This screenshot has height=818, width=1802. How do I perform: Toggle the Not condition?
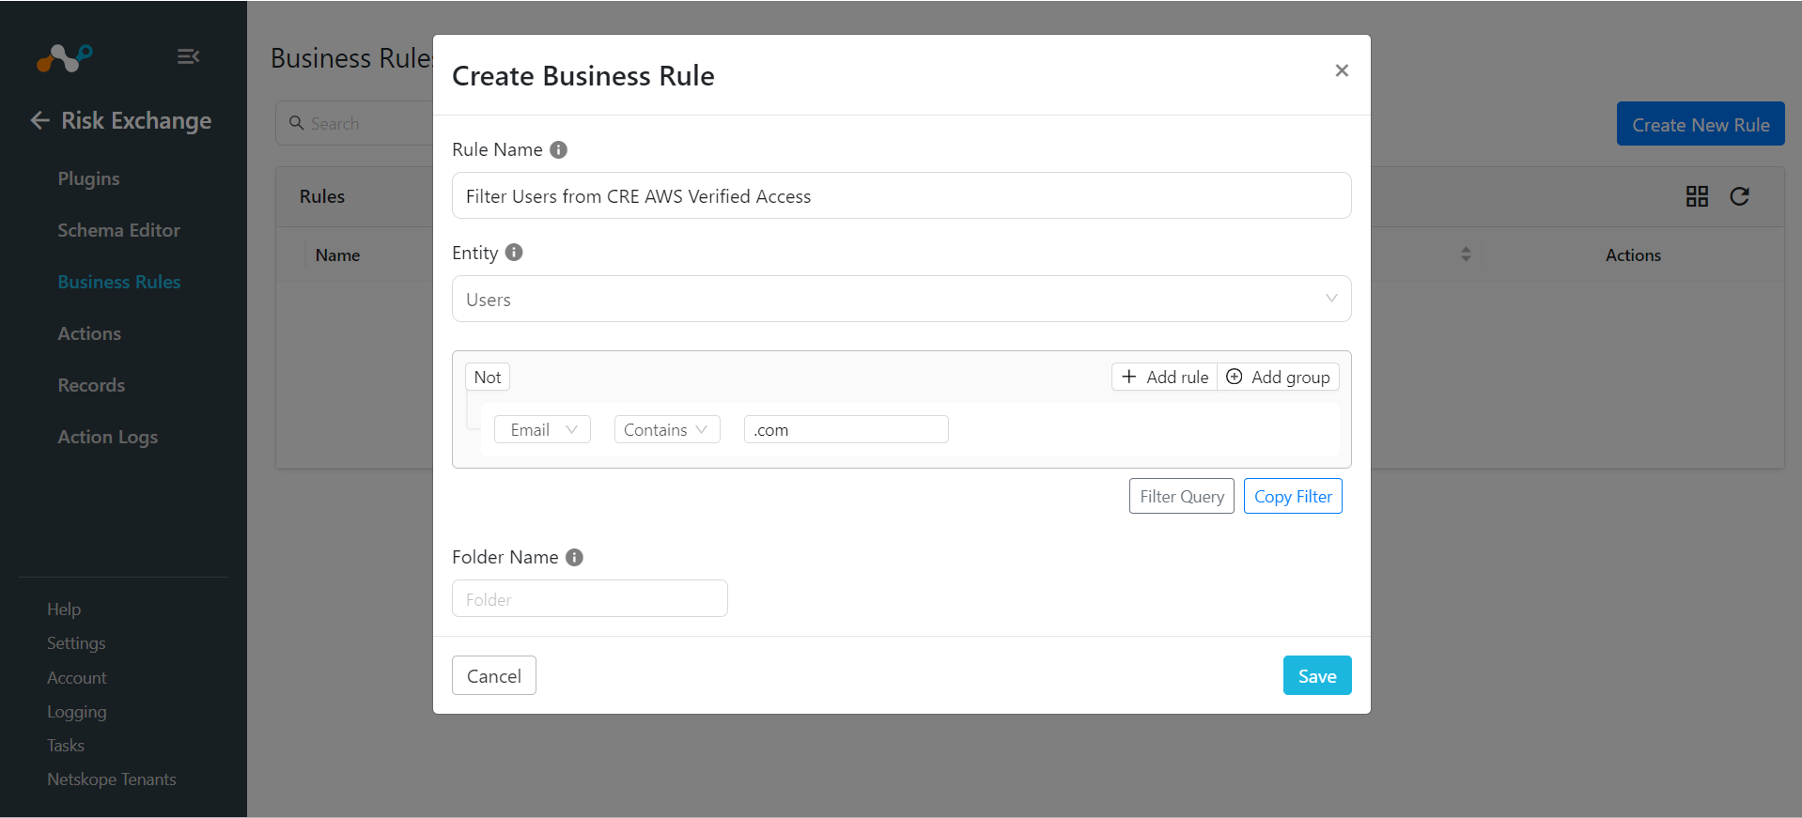488,377
